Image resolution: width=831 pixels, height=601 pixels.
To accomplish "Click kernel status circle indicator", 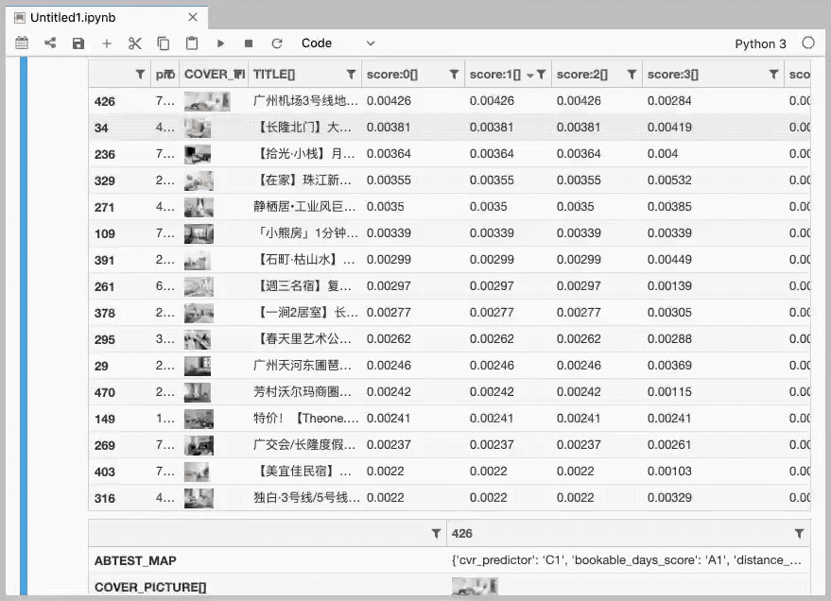I will coord(807,43).
